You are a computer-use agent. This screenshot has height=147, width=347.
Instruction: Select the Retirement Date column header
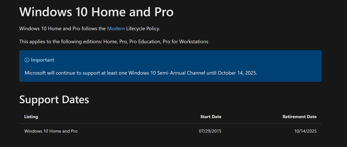300,117
